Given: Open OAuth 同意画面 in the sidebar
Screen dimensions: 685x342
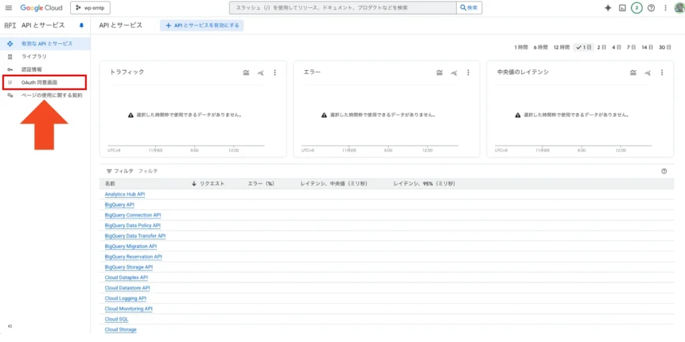Looking at the screenshot, I should point(39,82).
